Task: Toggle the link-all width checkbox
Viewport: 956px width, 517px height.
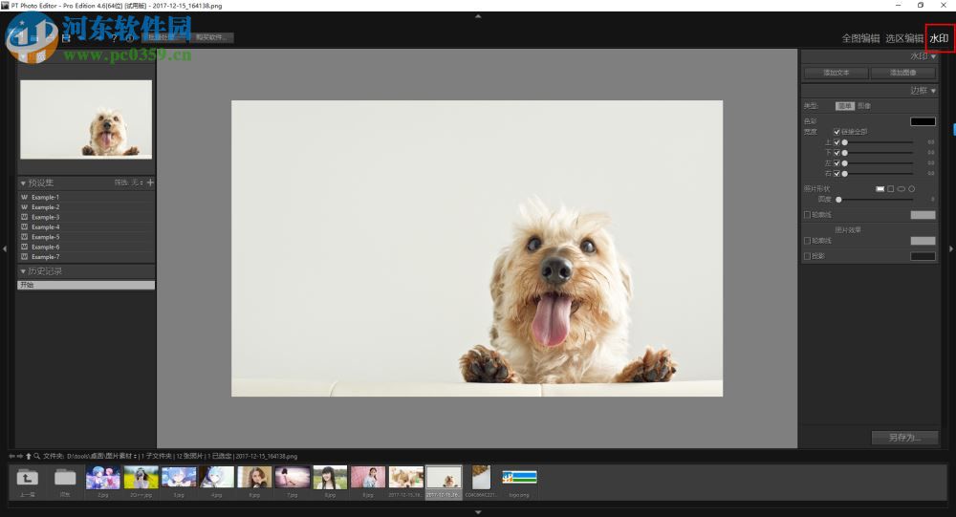Action: (x=836, y=132)
